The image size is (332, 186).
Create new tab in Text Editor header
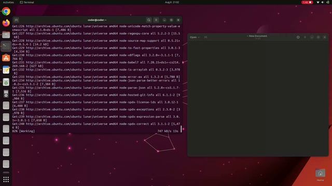pyautogui.click(x=205, y=37)
